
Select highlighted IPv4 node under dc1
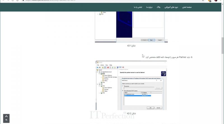point(103,74)
